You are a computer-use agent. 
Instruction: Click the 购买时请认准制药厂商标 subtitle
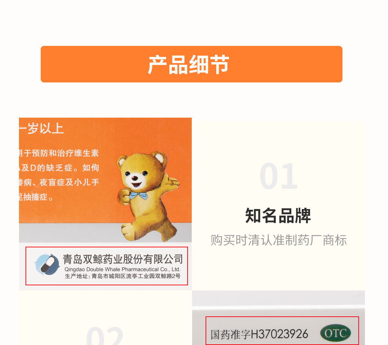pyautogui.click(x=279, y=240)
